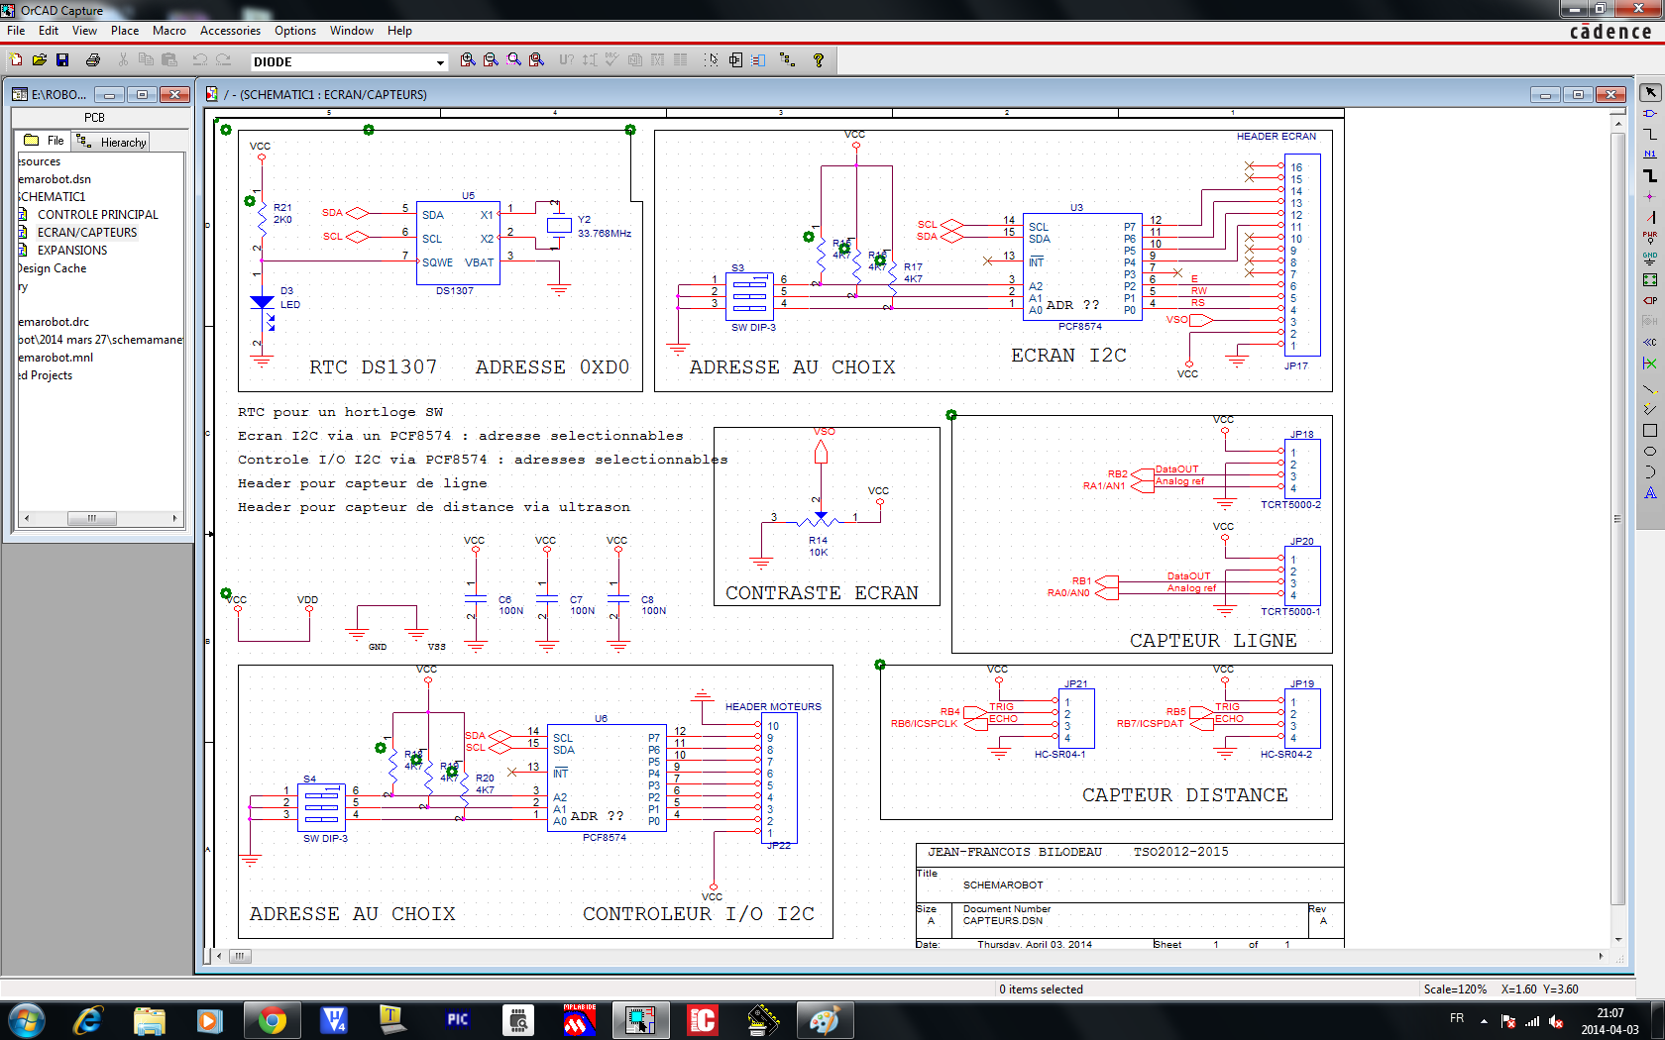Screen dimensions: 1665x1040
Task: Select the Place Ellipse tool
Action: pyautogui.click(x=1650, y=451)
